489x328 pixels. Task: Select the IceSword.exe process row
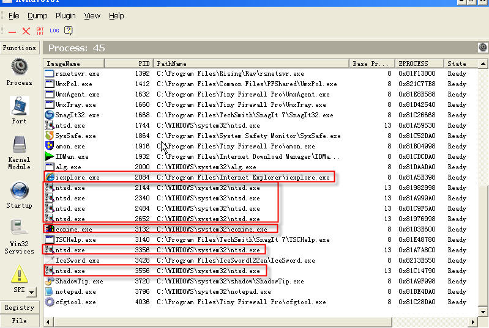[x=260, y=260]
